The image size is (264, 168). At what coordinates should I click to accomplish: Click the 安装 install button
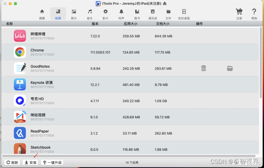click(x=31, y=162)
